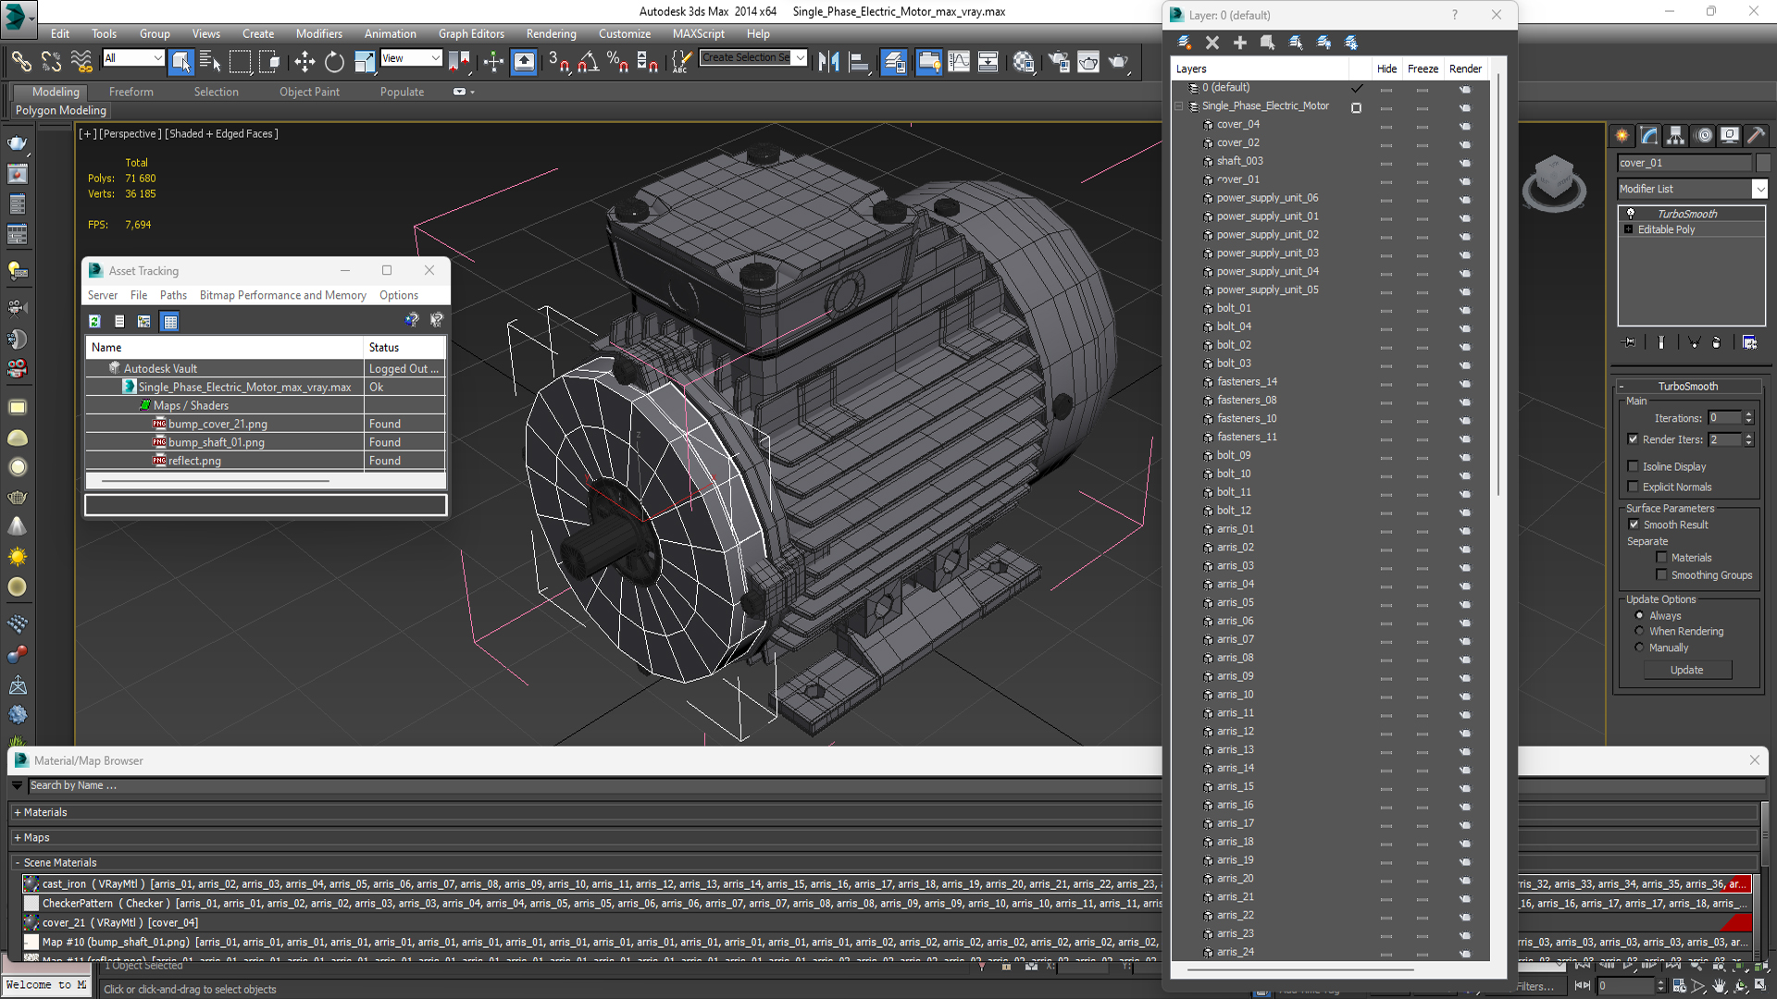Viewport: 1777px width, 999px height.
Task: Open the Hierarchy command panel tab
Action: [1675, 136]
